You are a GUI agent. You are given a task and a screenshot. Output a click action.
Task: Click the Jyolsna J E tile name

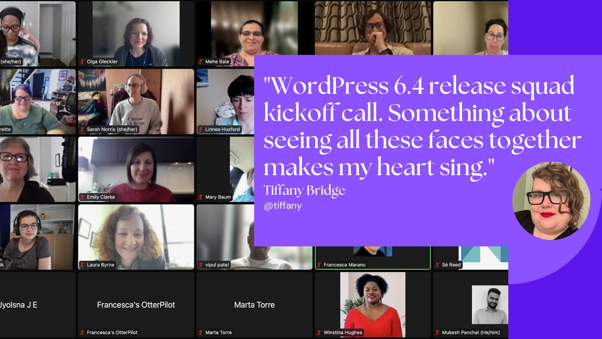pyautogui.click(x=18, y=305)
